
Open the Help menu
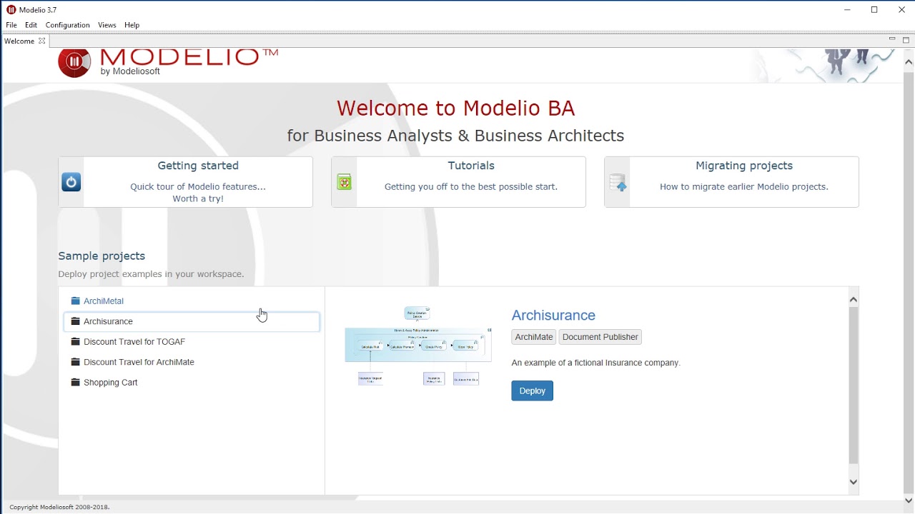[132, 25]
